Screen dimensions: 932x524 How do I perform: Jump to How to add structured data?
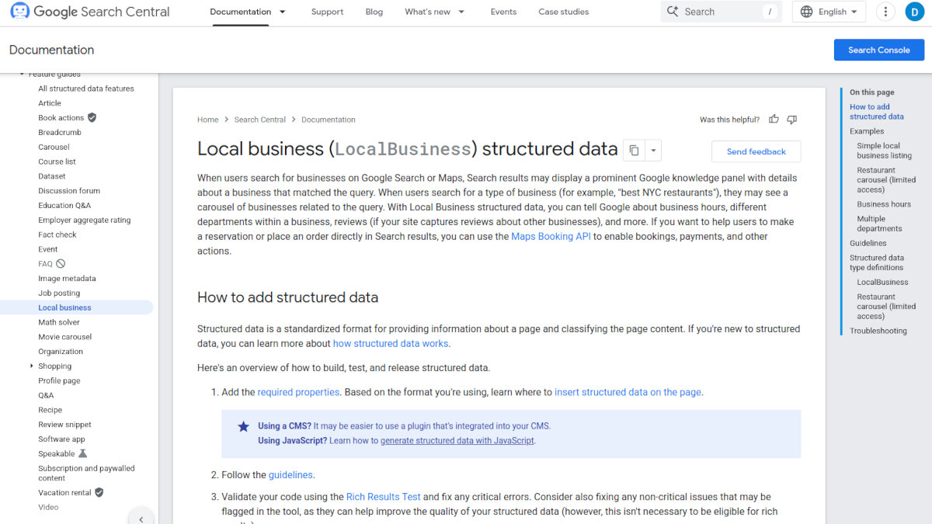click(877, 112)
